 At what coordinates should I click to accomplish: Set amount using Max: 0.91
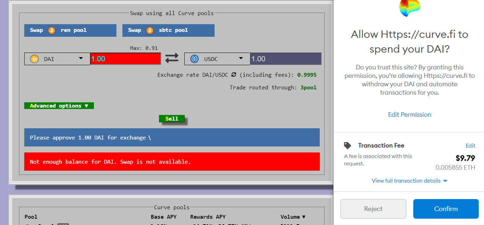pos(144,48)
